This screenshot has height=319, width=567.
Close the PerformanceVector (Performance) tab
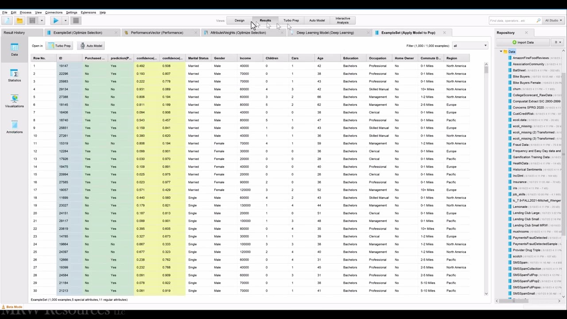click(195, 33)
